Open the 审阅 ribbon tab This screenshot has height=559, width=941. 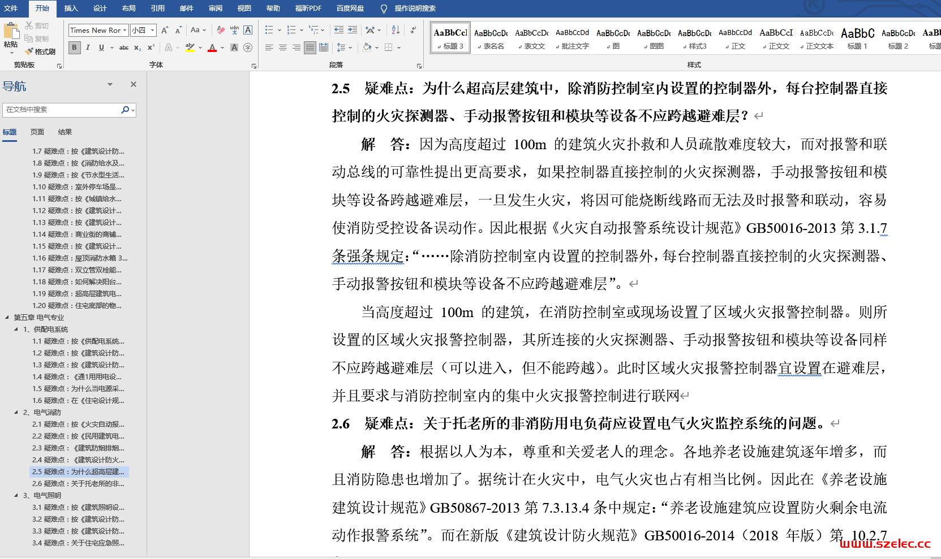(215, 8)
